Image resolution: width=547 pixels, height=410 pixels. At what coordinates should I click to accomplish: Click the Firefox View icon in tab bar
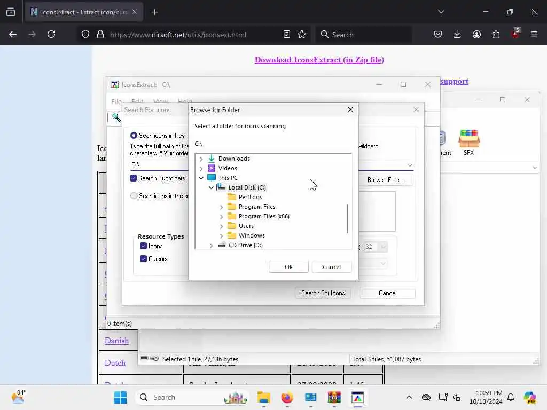(x=11, y=12)
